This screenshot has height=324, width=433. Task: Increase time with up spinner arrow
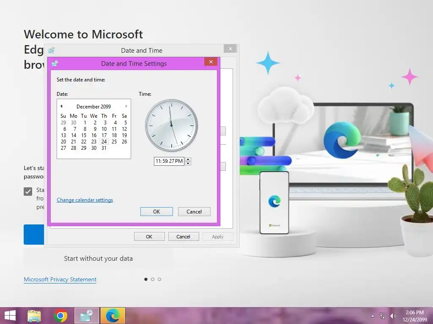[x=188, y=159]
